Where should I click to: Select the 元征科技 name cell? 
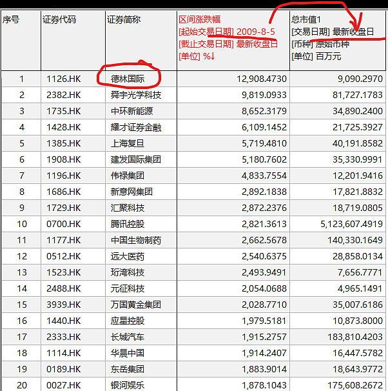tap(128, 289)
